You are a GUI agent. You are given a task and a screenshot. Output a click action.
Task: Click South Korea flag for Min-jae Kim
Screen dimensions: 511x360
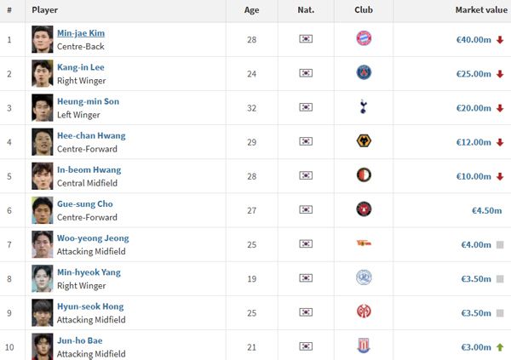[307, 39]
